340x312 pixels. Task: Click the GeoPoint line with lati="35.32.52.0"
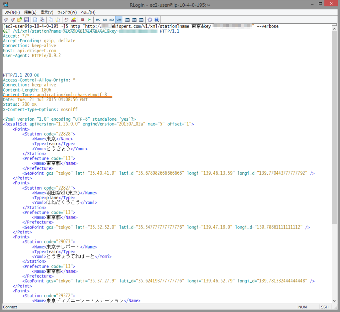[x=166, y=227]
